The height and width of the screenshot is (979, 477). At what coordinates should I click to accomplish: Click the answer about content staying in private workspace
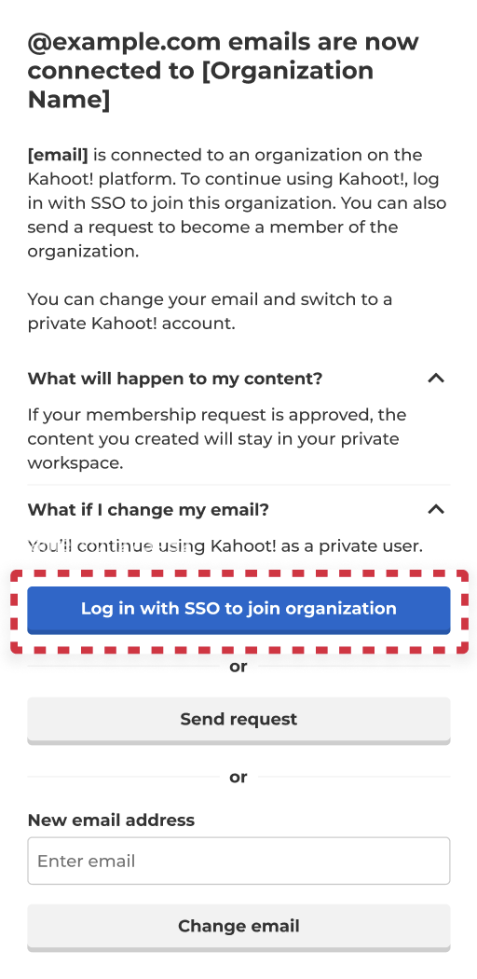pyautogui.click(x=217, y=439)
